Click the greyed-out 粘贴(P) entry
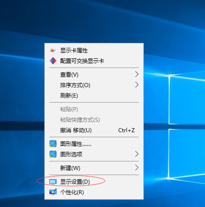 click(x=69, y=109)
